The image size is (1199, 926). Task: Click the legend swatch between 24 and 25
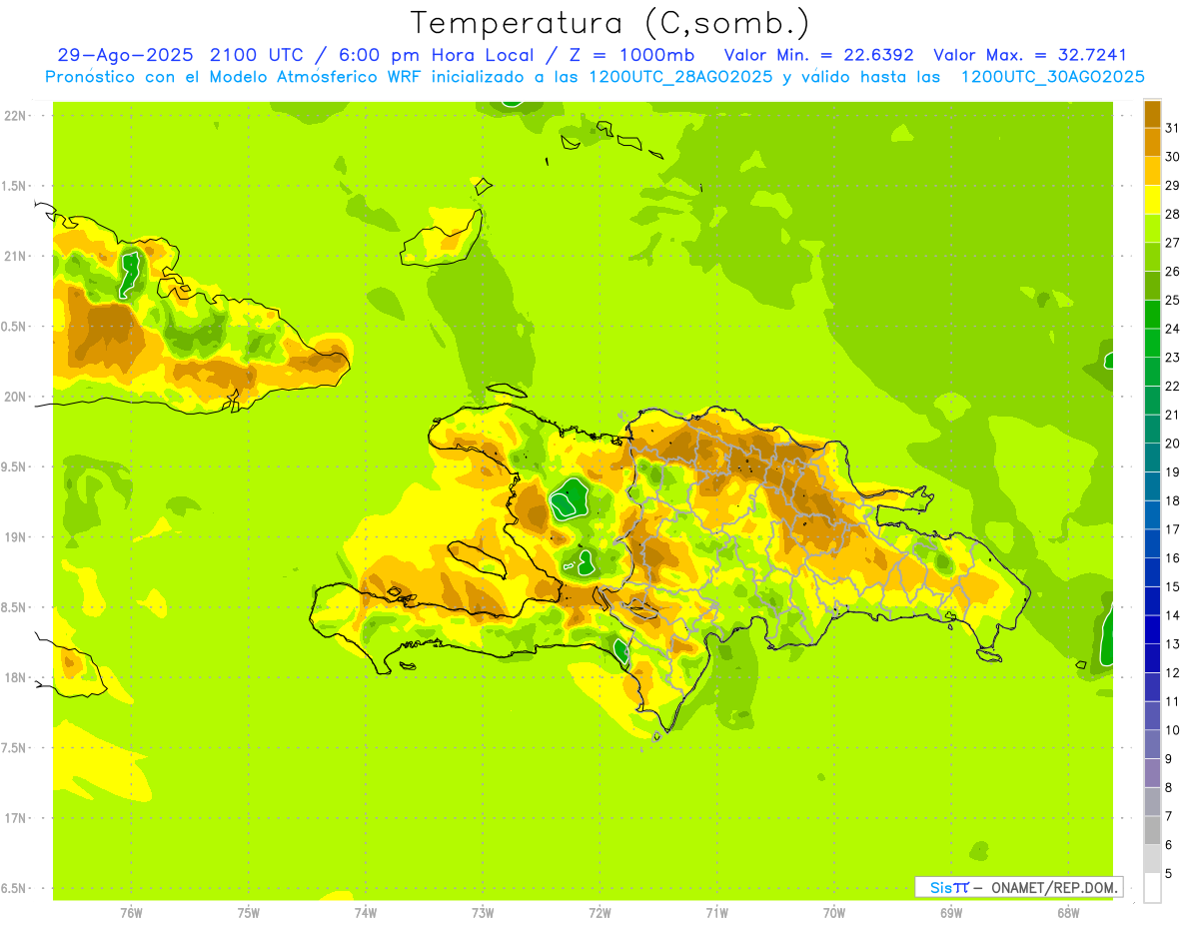[x=1152, y=315]
